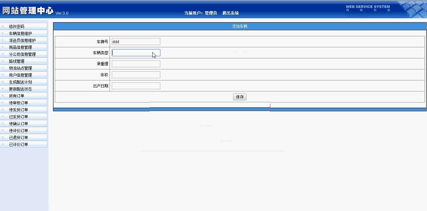Go to 商品信息管理
The image size is (427, 211).
(20, 47)
